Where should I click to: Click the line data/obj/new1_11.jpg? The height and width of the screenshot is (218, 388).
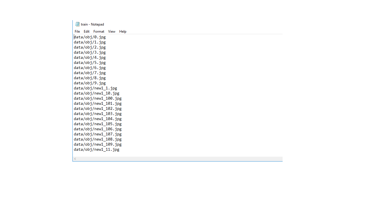tap(97, 150)
